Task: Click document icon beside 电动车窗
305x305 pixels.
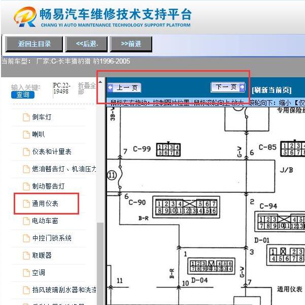Action: tap(26, 221)
